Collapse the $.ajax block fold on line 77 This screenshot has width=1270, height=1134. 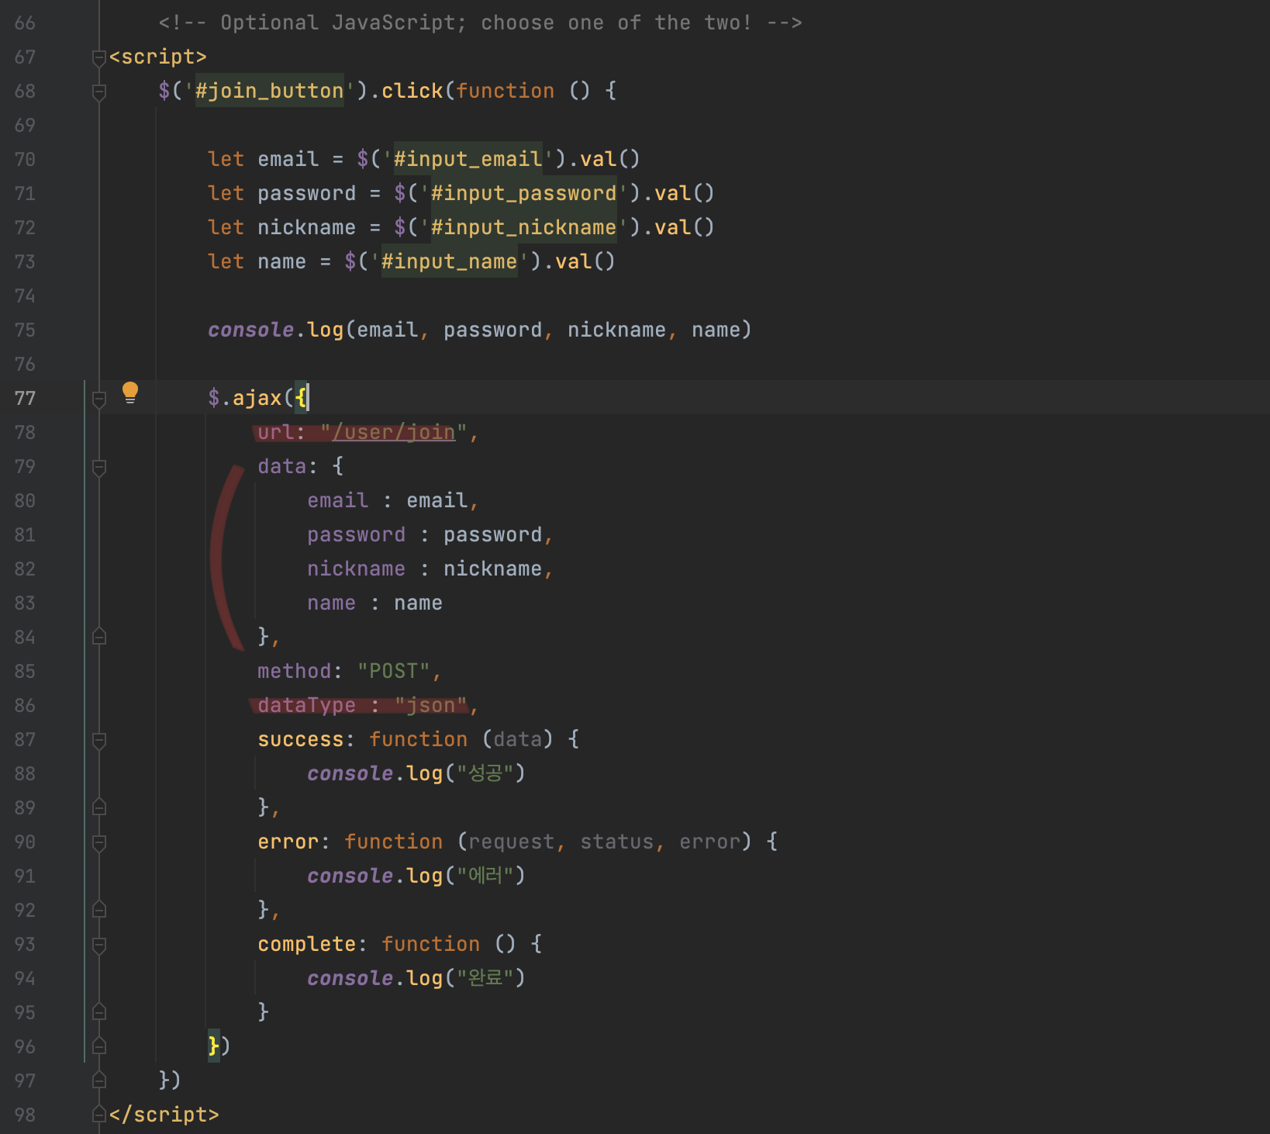[99, 399]
